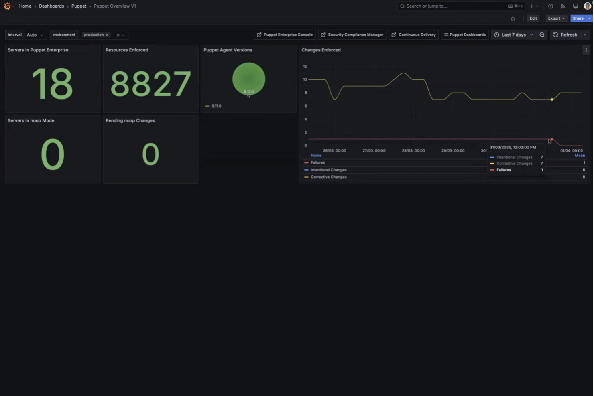Open the Export dropdown
594x396 pixels.
(x=556, y=18)
